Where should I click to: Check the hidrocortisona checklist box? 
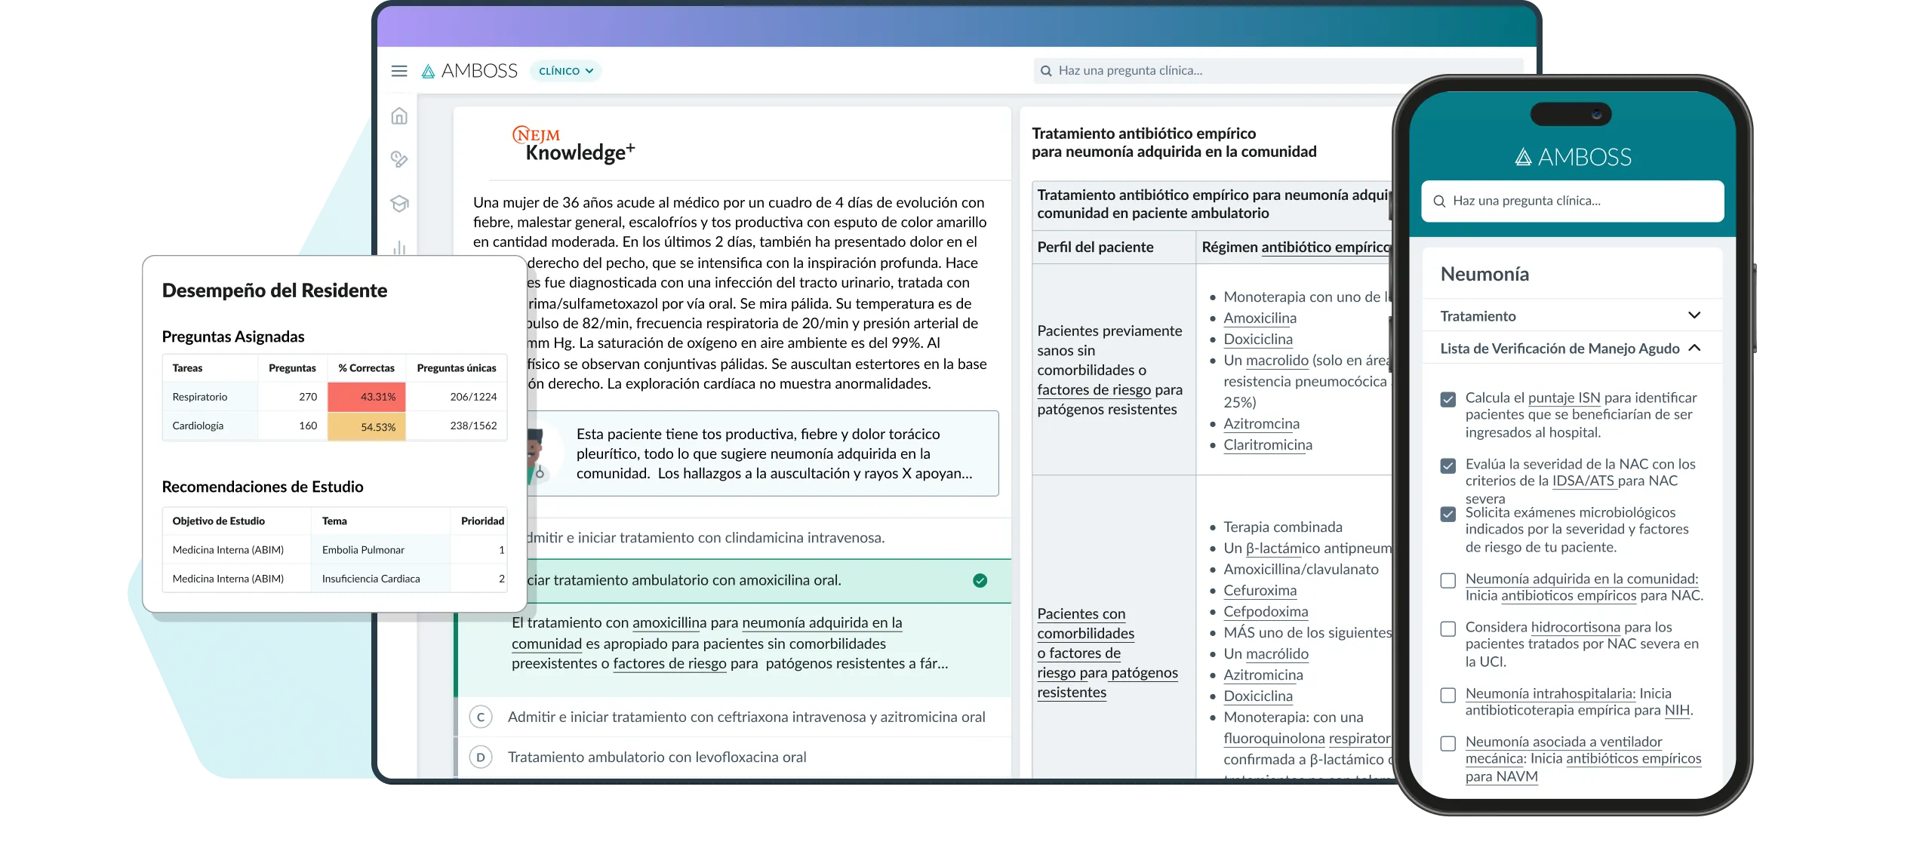tap(1447, 628)
